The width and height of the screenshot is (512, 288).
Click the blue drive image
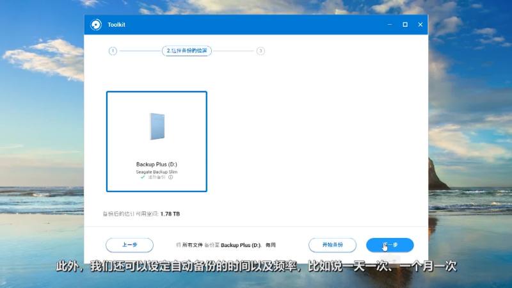coord(157,126)
